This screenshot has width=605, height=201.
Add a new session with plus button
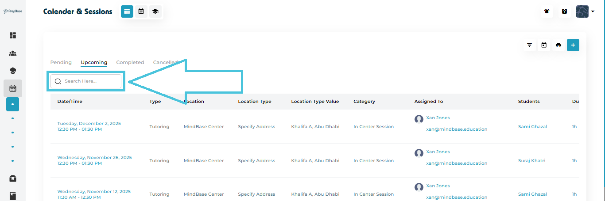tap(573, 45)
